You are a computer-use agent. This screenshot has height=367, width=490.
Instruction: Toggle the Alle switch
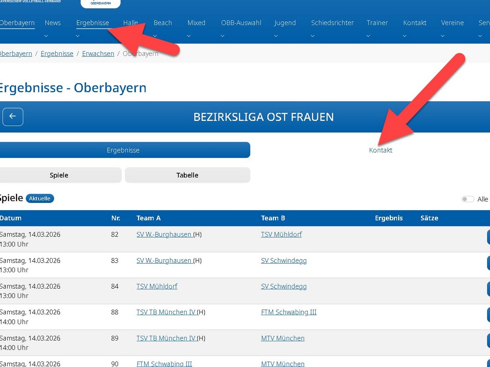(x=468, y=199)
